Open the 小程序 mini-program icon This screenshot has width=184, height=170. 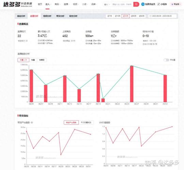click(158, 4)
